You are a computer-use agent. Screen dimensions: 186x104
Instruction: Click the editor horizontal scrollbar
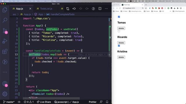(51, 98)
